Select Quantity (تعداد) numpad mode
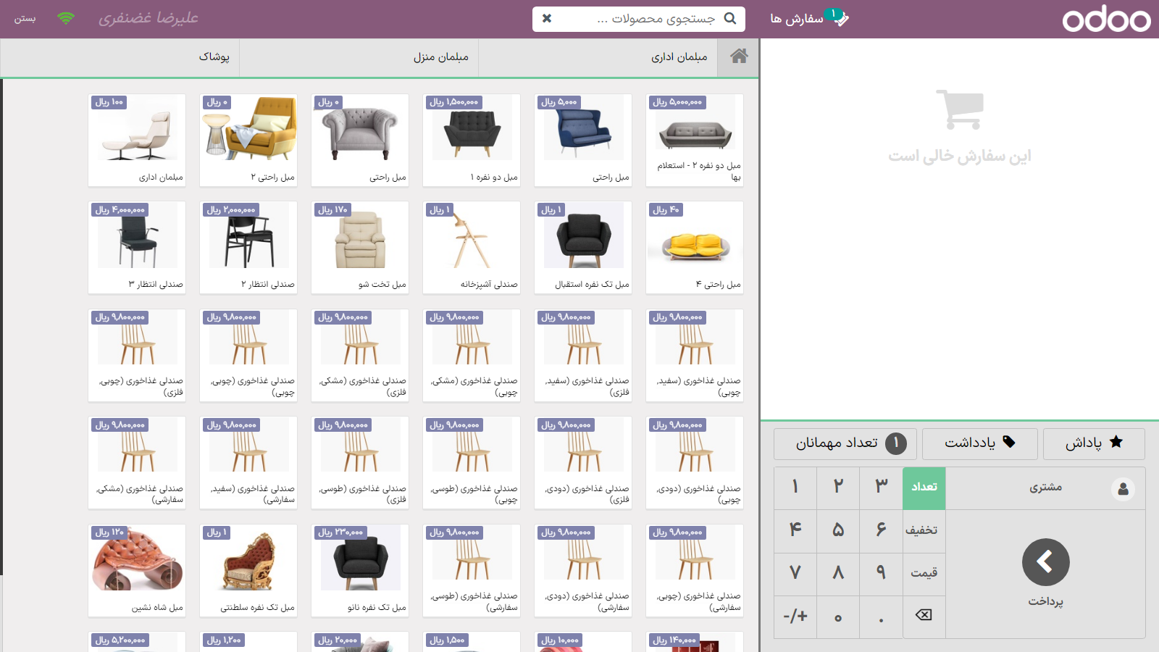This screenshot has width=1159, height=652. 924,488
